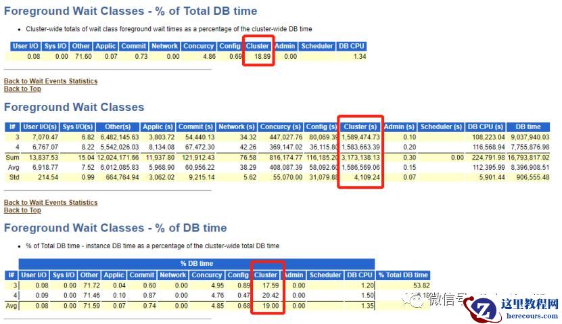Click the herecours.com watermark logo
Image resolution: width=562 pixels, height=324 pixels.
(513, 308)
